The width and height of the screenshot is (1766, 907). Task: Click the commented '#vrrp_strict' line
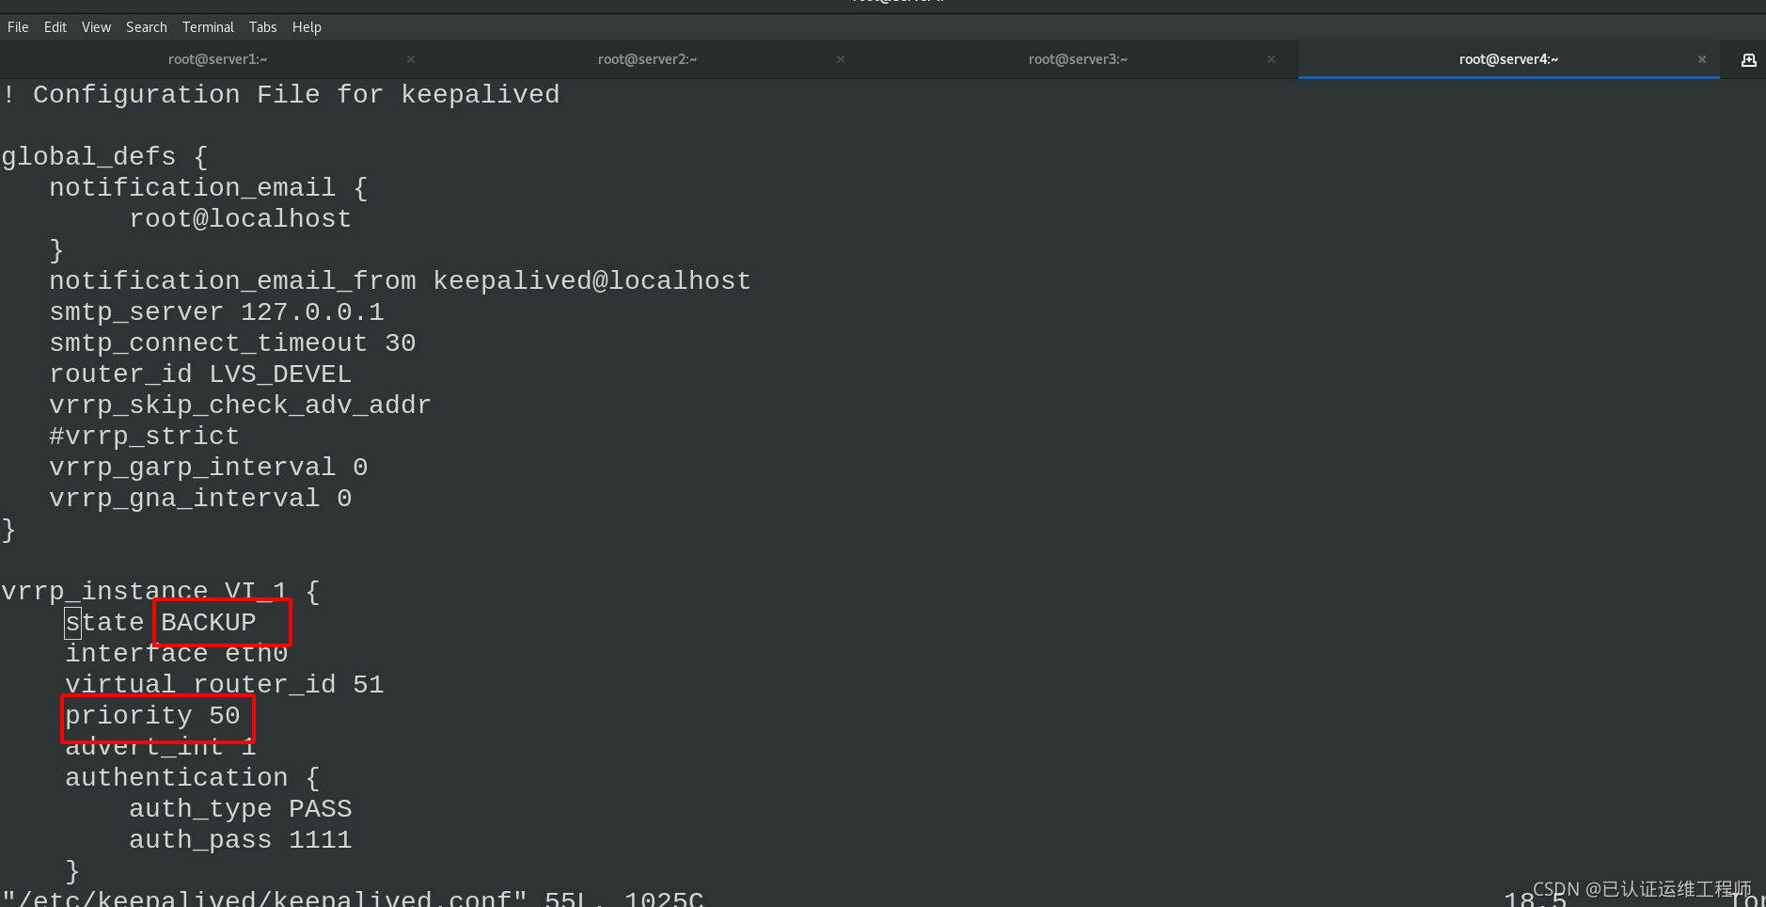click(145, 437)
